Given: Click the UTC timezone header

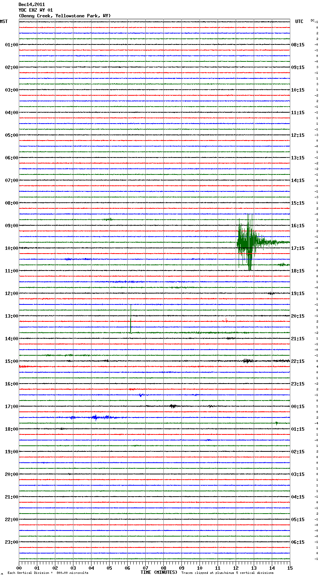Looking at the screenshot, I should 299,21.
